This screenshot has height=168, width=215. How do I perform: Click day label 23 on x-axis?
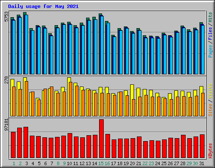(151, 163)
